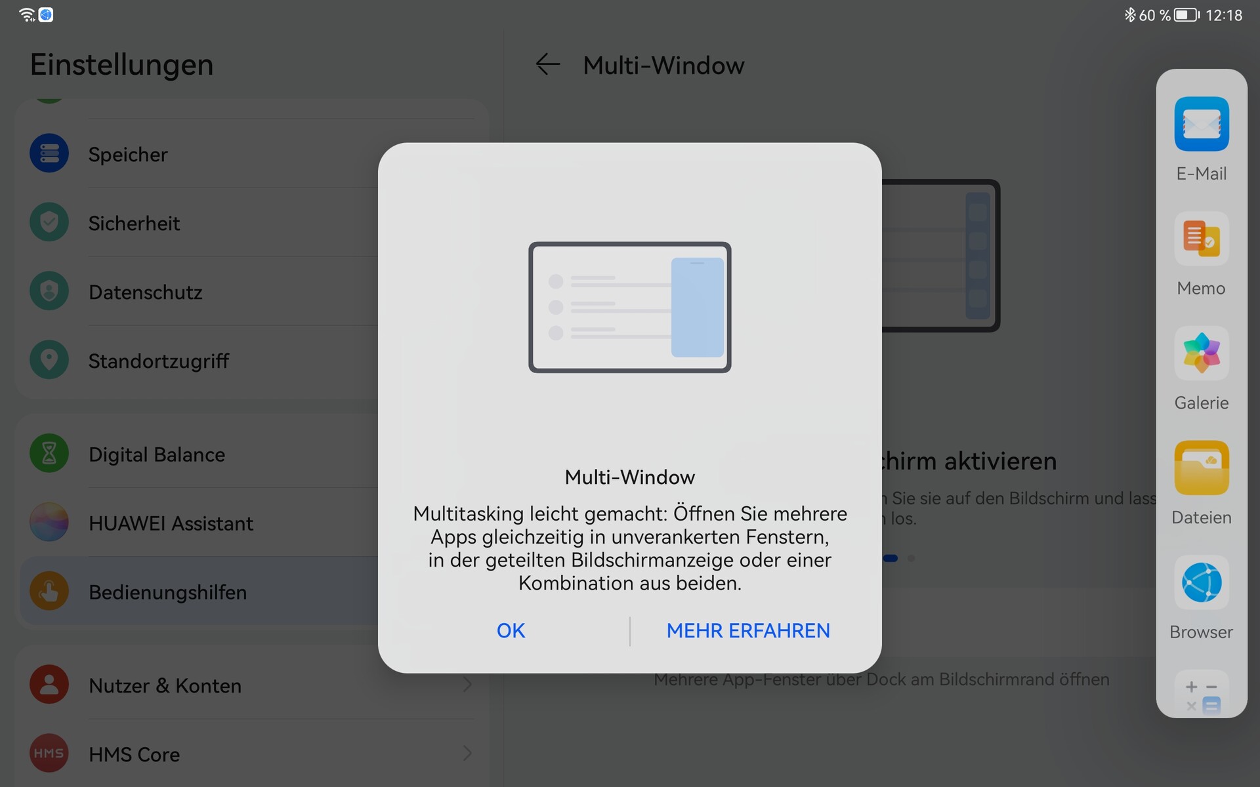Open Digital Balance settings

(x=156, y=454)
